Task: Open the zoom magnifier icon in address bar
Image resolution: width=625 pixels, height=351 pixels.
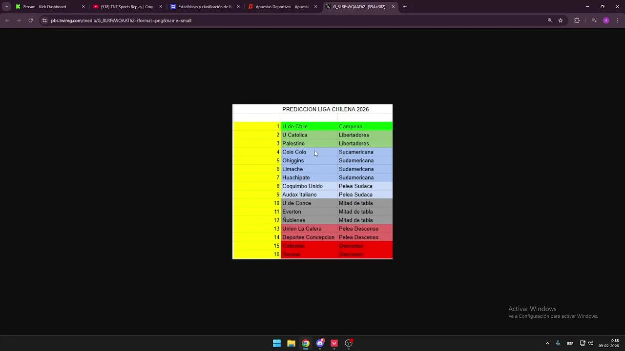Action: point(550,20)
